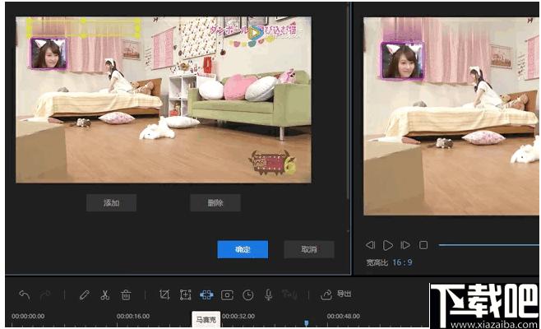Step forward to next frame

coord(405,245)
